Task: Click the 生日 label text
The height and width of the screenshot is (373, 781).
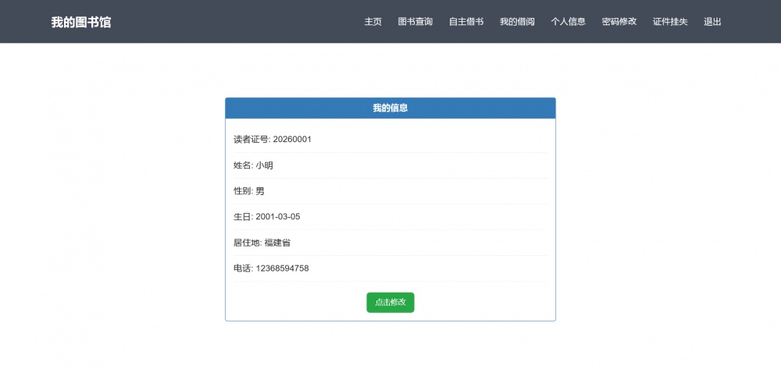Action: (x=243, y=217)
